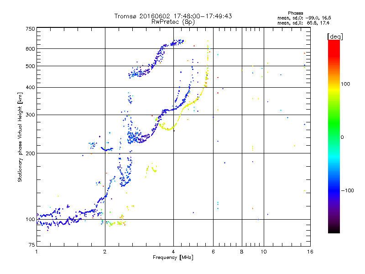The height and width of the screenshot is (274, 365).
Task: Click the y-axis tick label '75'
Action: (32, 245)
